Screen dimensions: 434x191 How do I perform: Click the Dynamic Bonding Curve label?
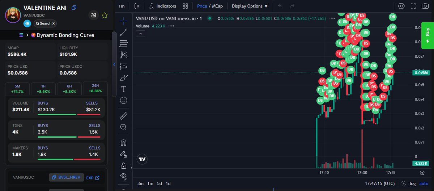pyautogui.click(x=65, y=35)
